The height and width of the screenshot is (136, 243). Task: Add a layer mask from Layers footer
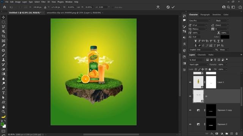click(x=217, y=133)
